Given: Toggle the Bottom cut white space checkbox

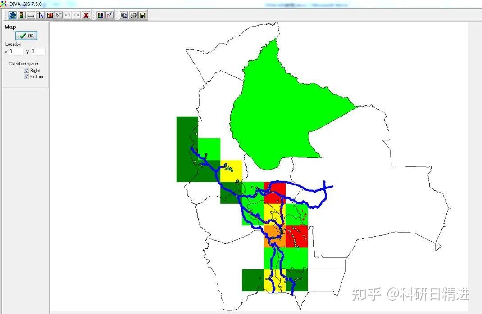Looking at the screenshot, I should click(27, 76).
